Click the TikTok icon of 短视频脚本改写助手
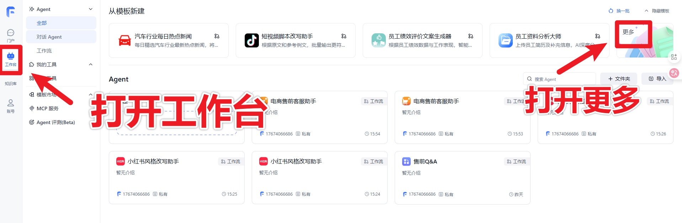This screenshot has height=223, width=682. pos(252,40)
